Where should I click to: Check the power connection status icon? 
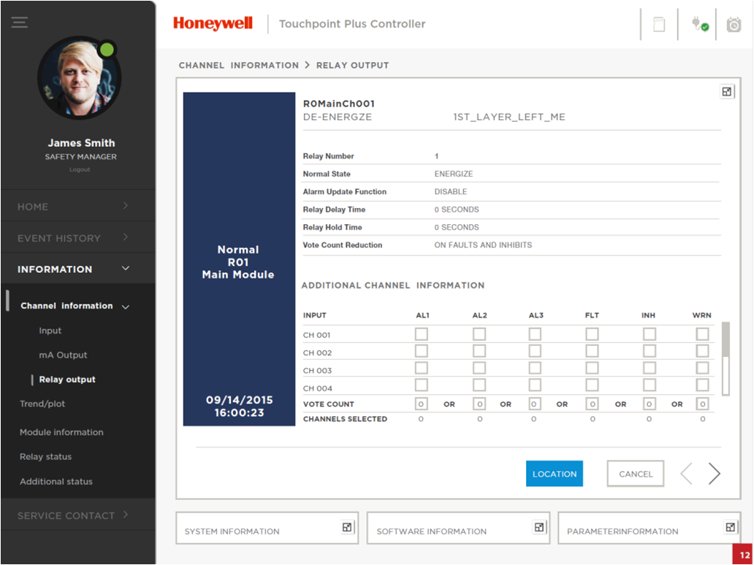coord(699,24)
